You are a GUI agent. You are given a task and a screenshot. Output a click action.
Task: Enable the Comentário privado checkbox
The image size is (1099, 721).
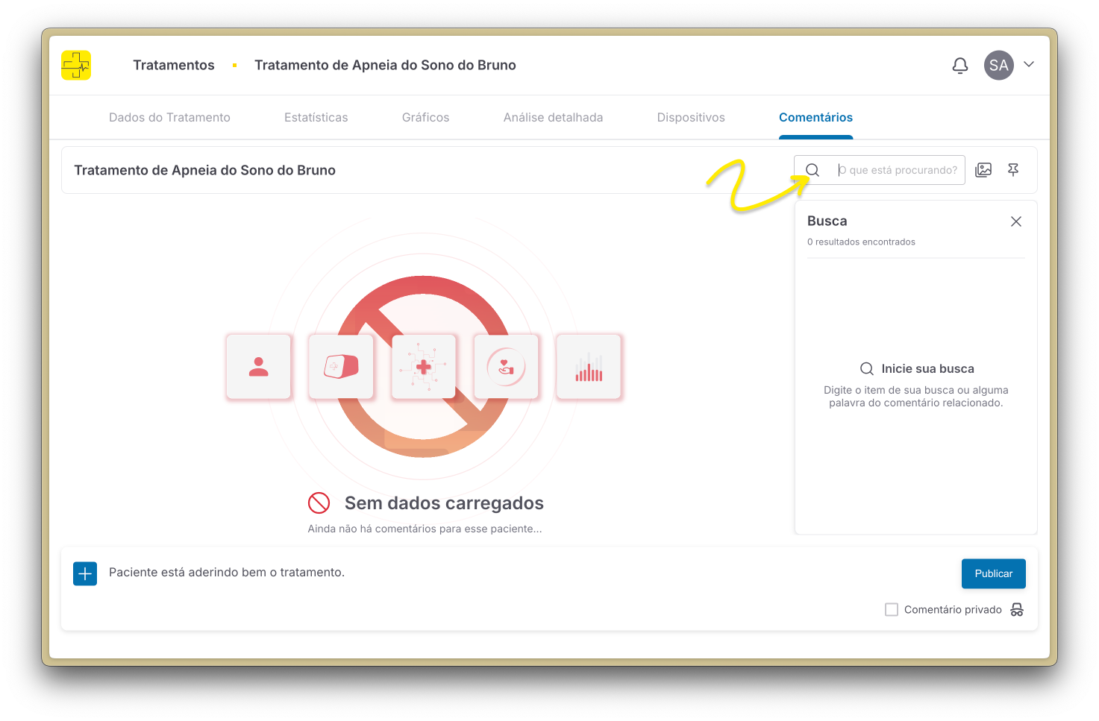(x=892, y=610)
